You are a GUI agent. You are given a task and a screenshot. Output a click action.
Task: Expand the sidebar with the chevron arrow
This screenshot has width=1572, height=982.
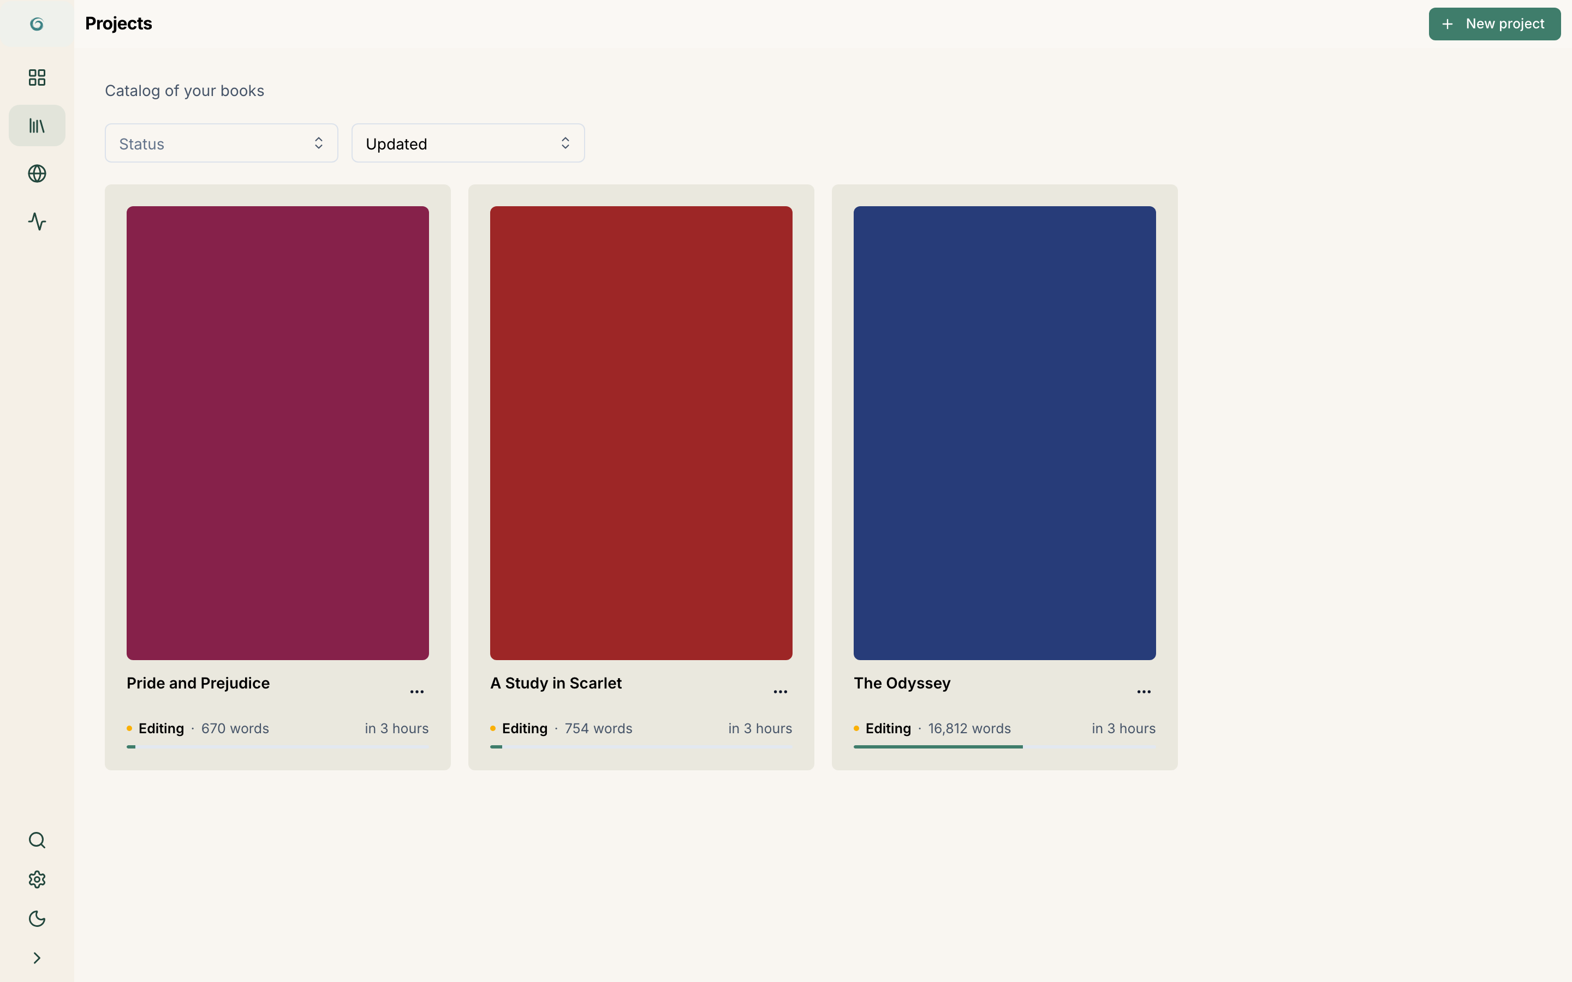[37, 958]
